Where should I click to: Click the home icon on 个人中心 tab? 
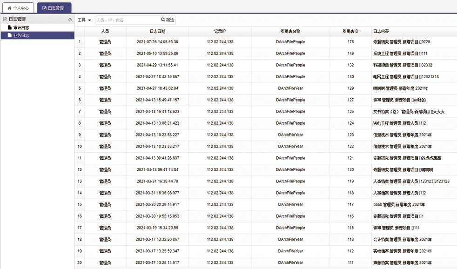click(x=9, y=8)
